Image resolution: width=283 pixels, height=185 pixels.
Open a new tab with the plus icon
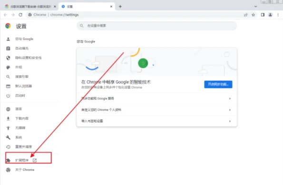click(120, 7)
